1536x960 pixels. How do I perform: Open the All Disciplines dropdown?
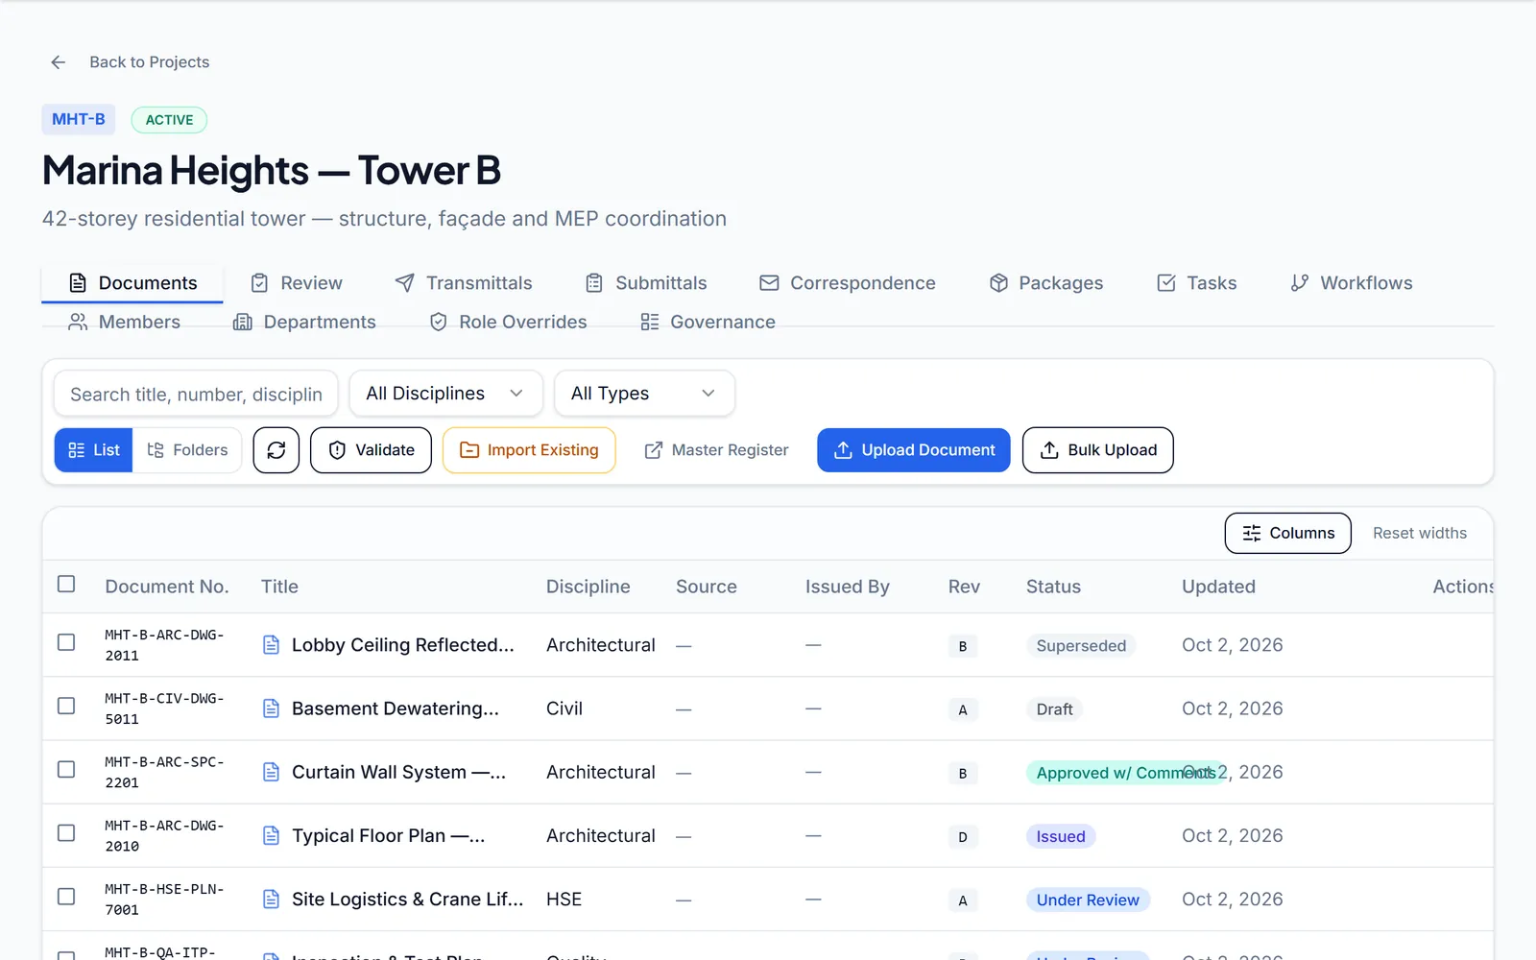point(445,394)
